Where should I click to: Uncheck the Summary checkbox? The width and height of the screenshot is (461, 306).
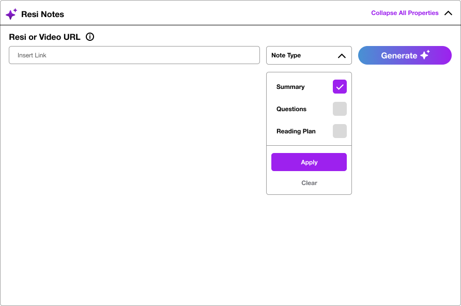coord(340,87)
